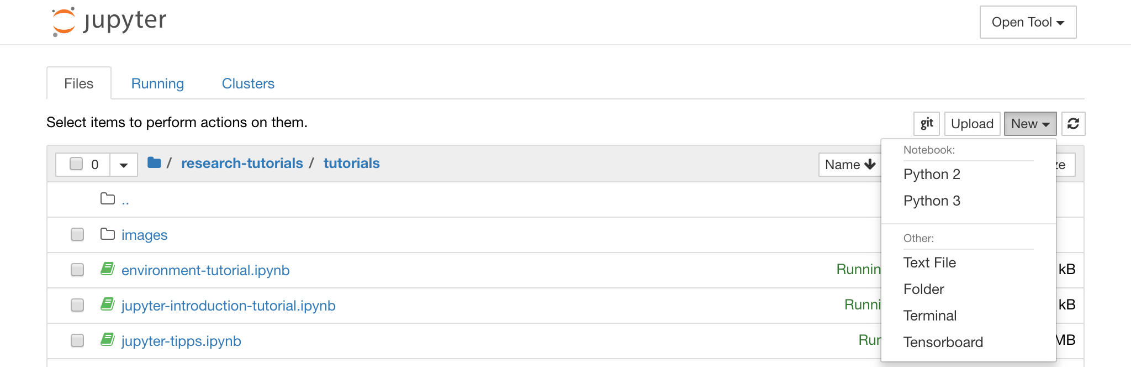This screenshot has height=368, width=1131.
Task: Check the images folder checkbox
Action: 77,235
